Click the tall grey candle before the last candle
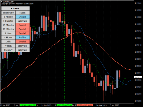The width and height of the screenshot is (143, 107). (117, 79)
